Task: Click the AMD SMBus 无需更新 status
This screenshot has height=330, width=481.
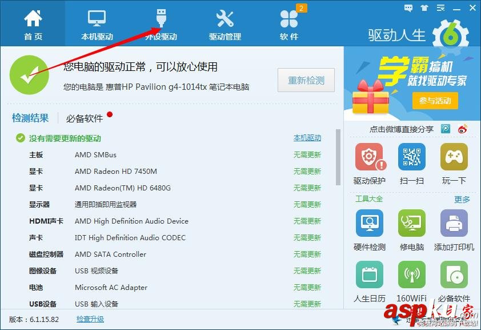Action: coord(307,155)
